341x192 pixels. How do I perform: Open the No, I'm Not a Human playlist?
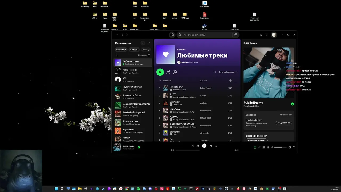(133, 88)
